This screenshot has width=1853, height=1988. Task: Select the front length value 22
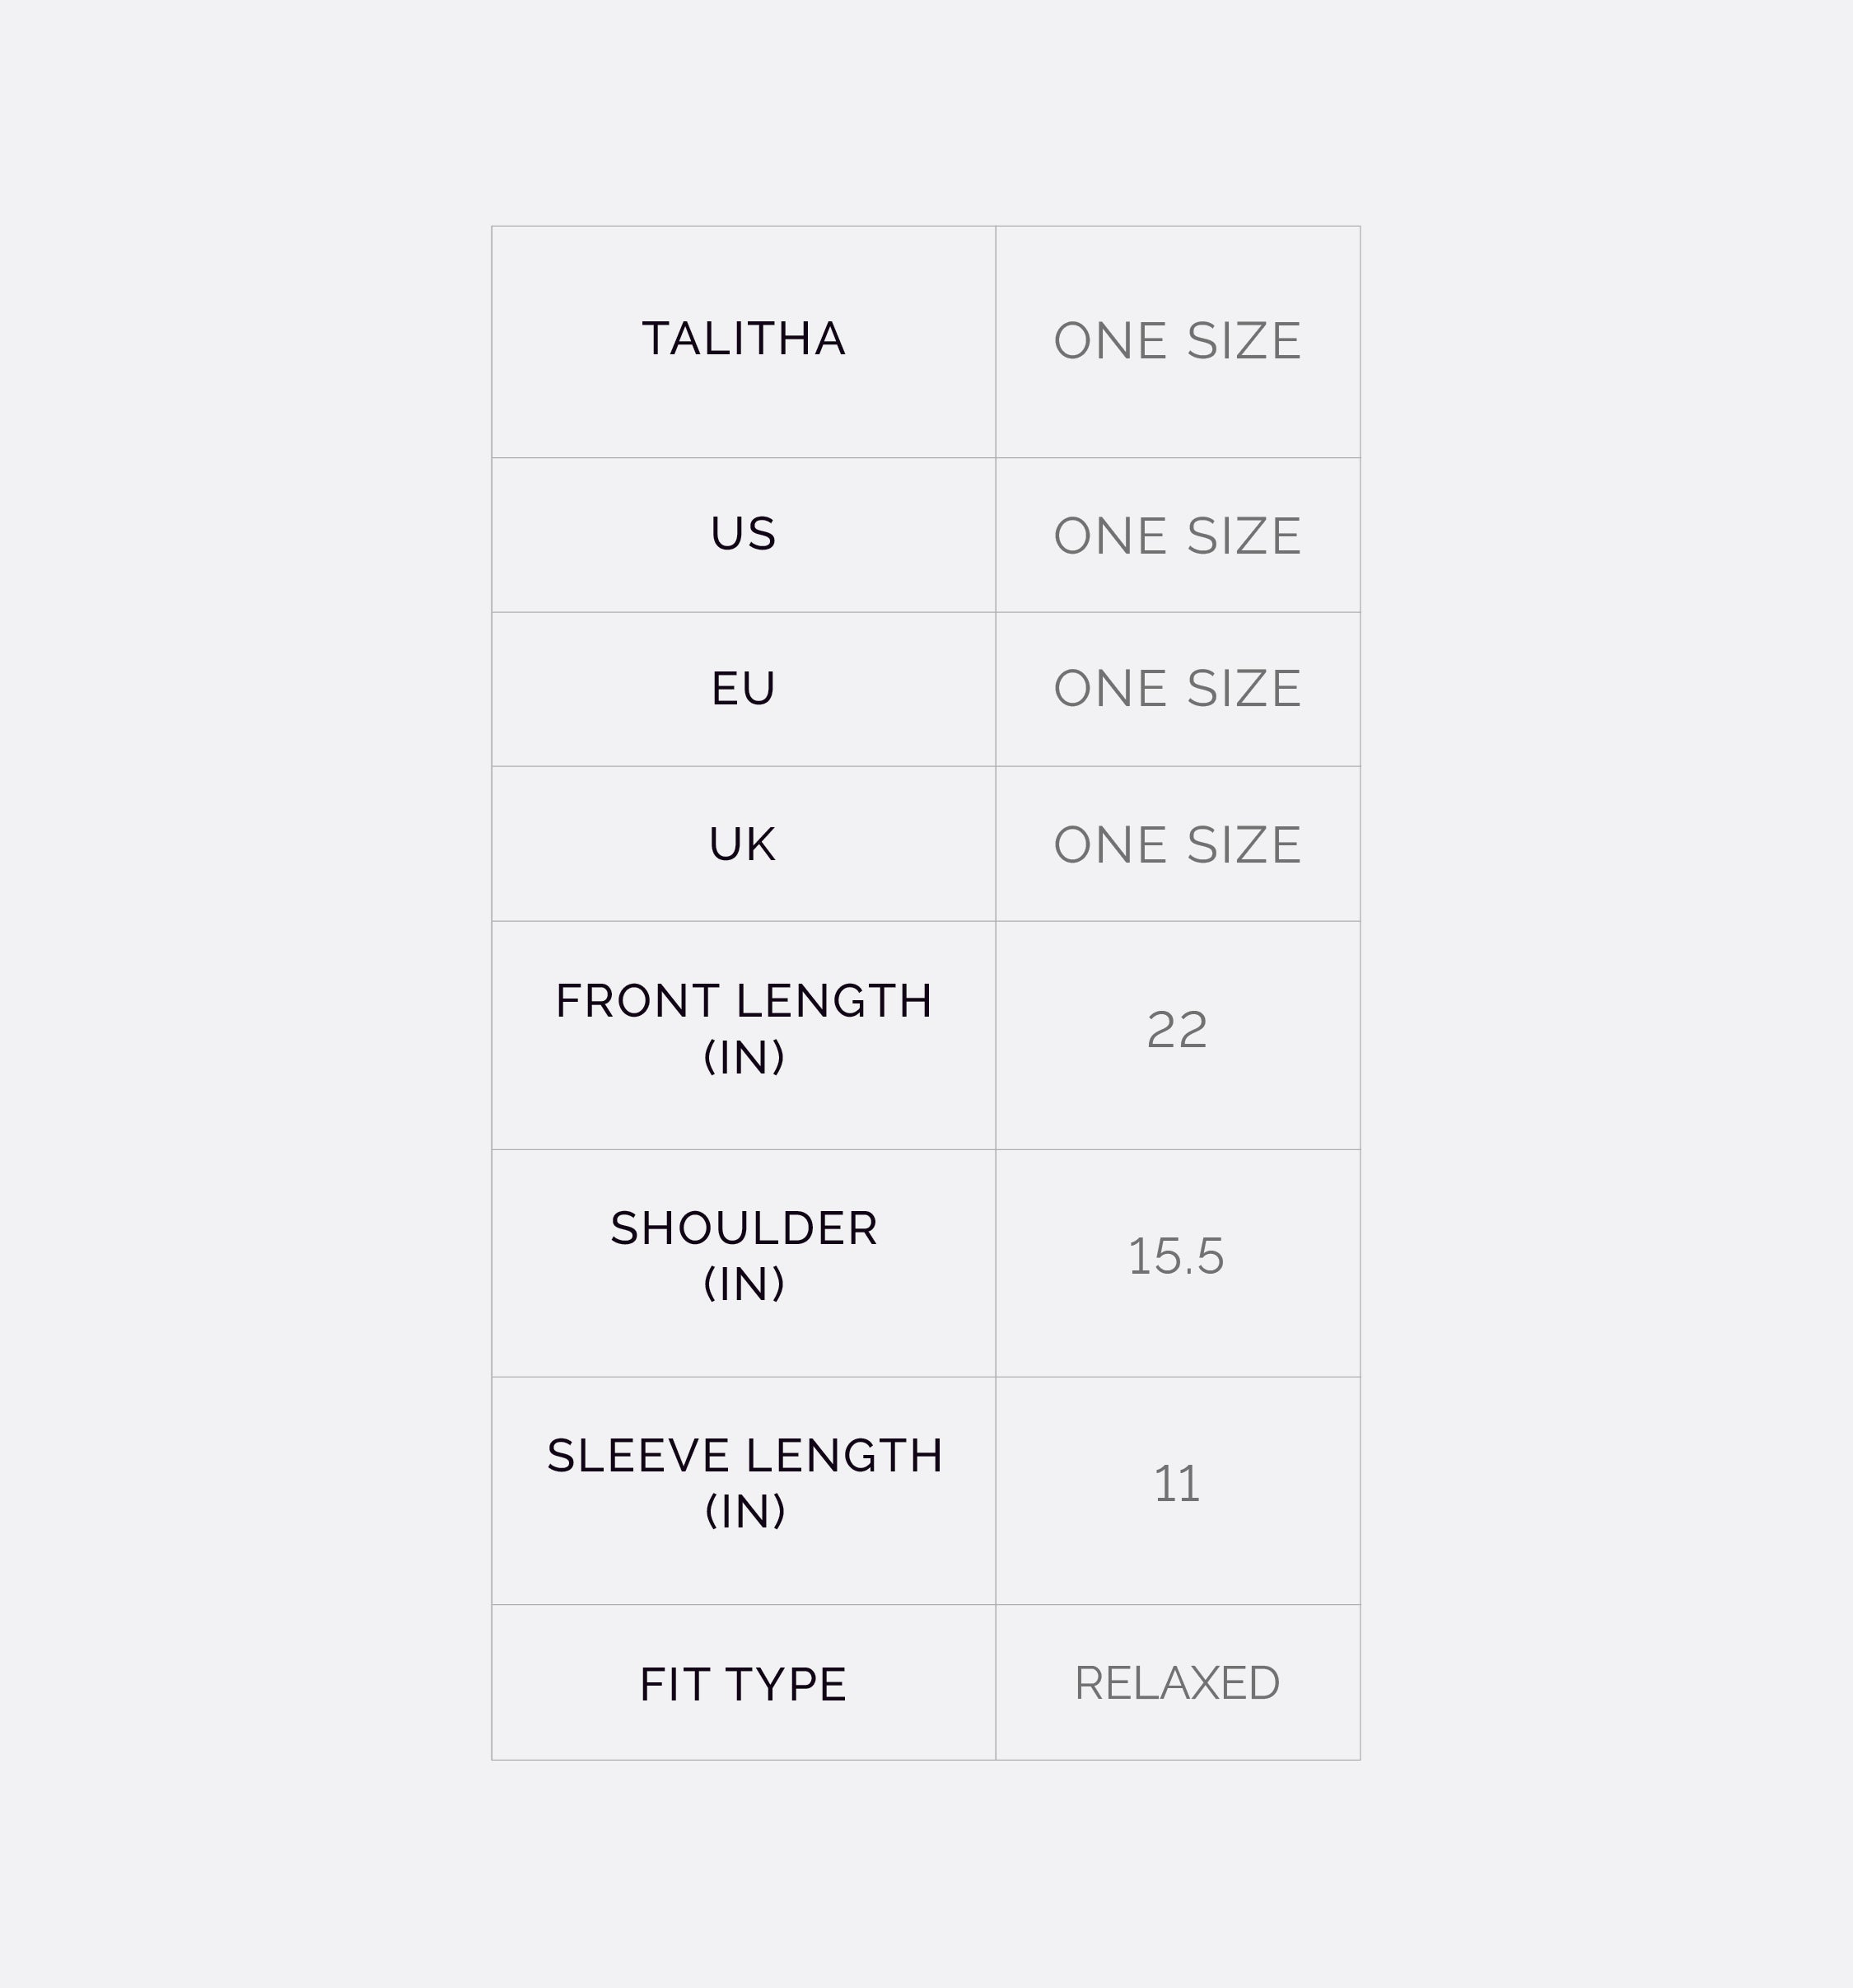pyautogui.click(x=1178, y=1030)
